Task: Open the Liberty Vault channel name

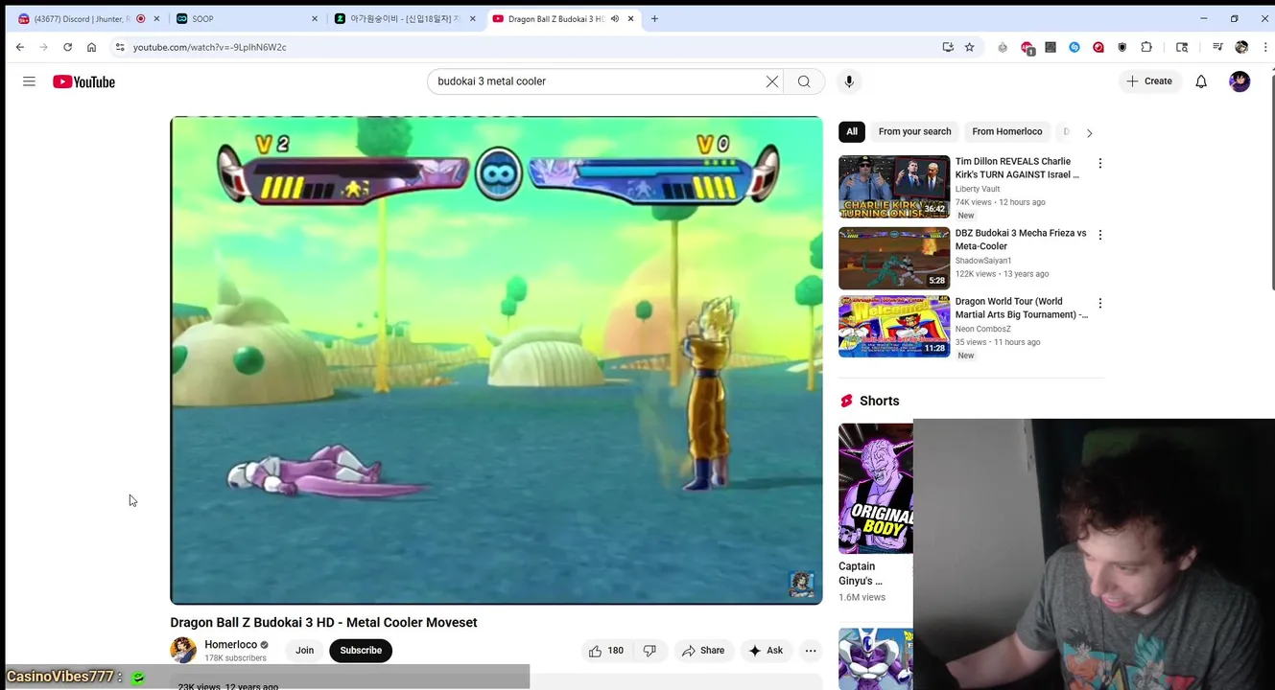Action: click(978, 189)
